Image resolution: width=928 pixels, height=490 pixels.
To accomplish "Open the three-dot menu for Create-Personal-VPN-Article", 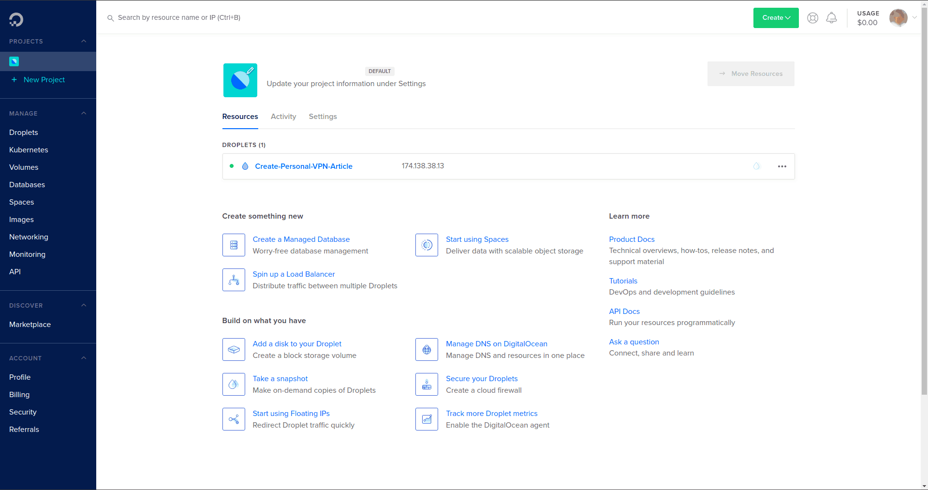I will [x=782, y=166].
